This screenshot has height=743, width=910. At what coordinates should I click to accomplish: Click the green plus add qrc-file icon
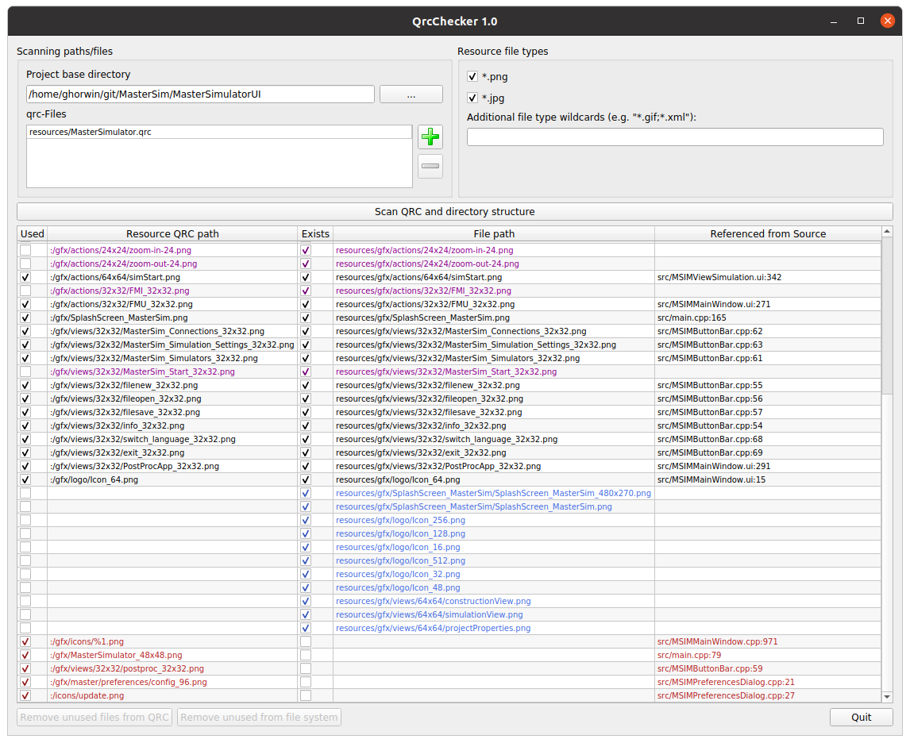tap(430, 137)
